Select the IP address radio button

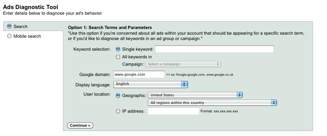[x=118, y=111]
